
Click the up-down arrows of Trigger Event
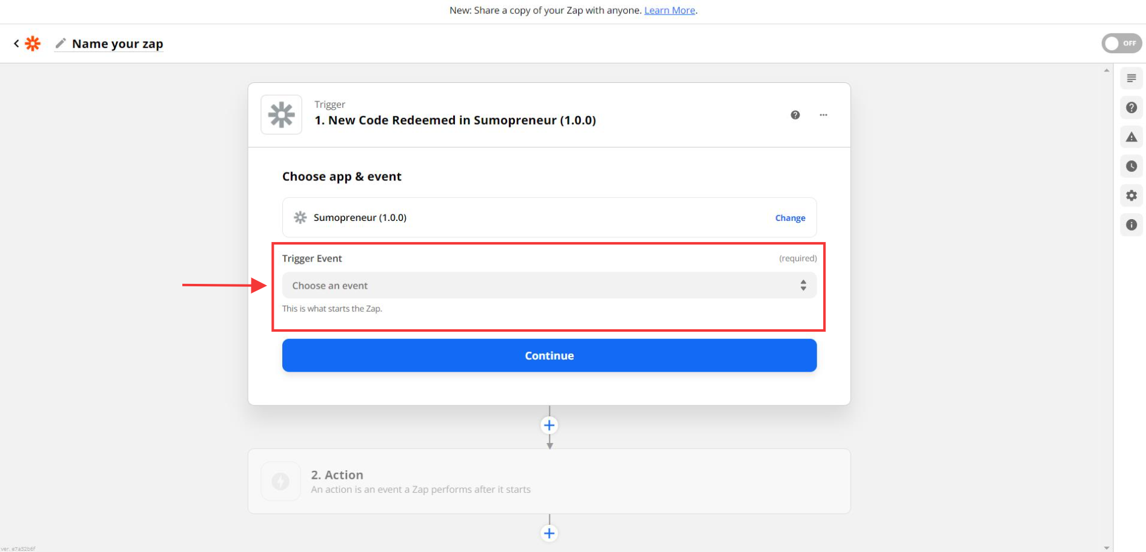[x=803, y=285]
